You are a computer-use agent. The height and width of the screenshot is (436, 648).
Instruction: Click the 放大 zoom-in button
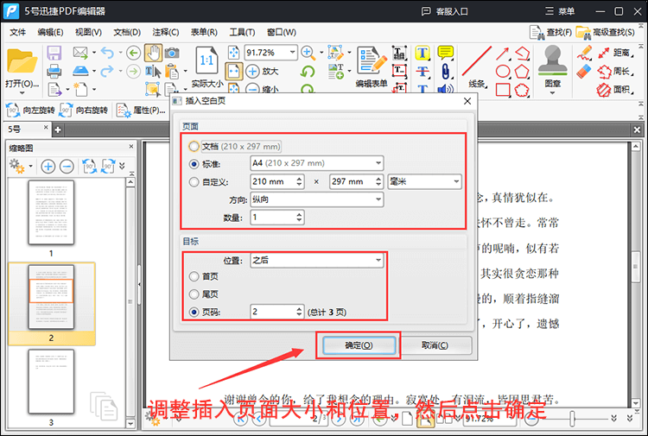[x=263, y=71]
